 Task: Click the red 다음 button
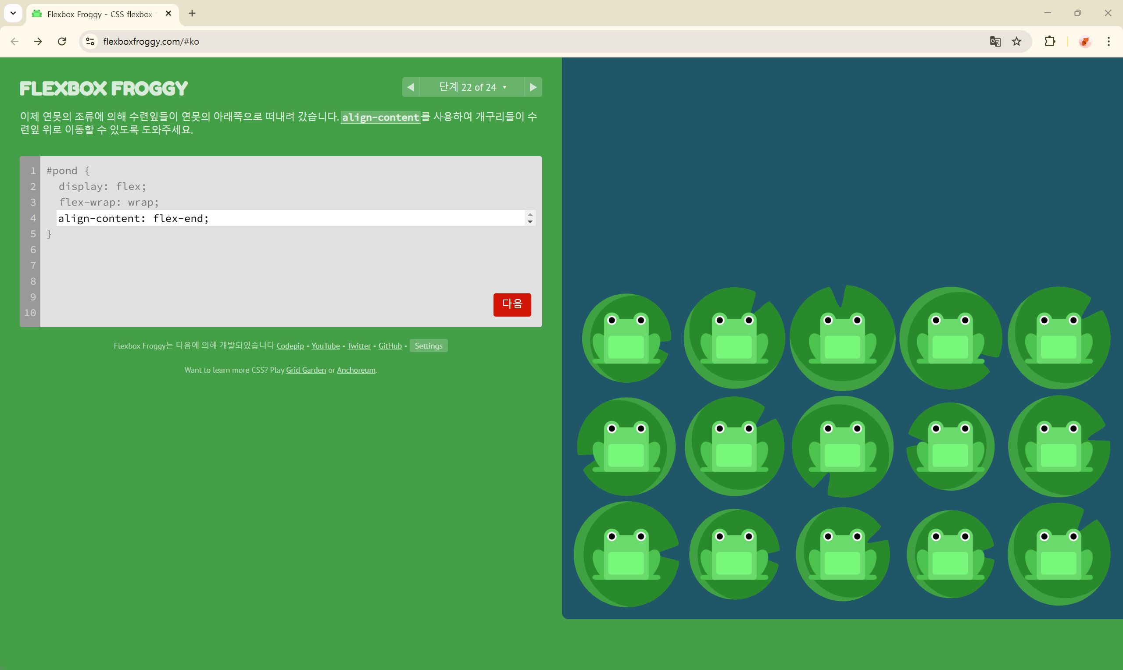point(511,305)
